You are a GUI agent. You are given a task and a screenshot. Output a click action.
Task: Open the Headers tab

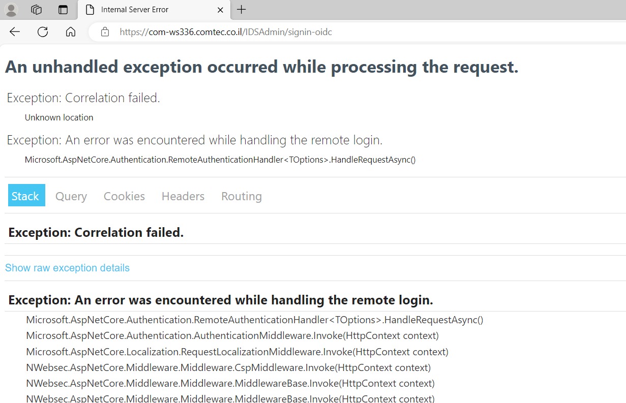183,196
